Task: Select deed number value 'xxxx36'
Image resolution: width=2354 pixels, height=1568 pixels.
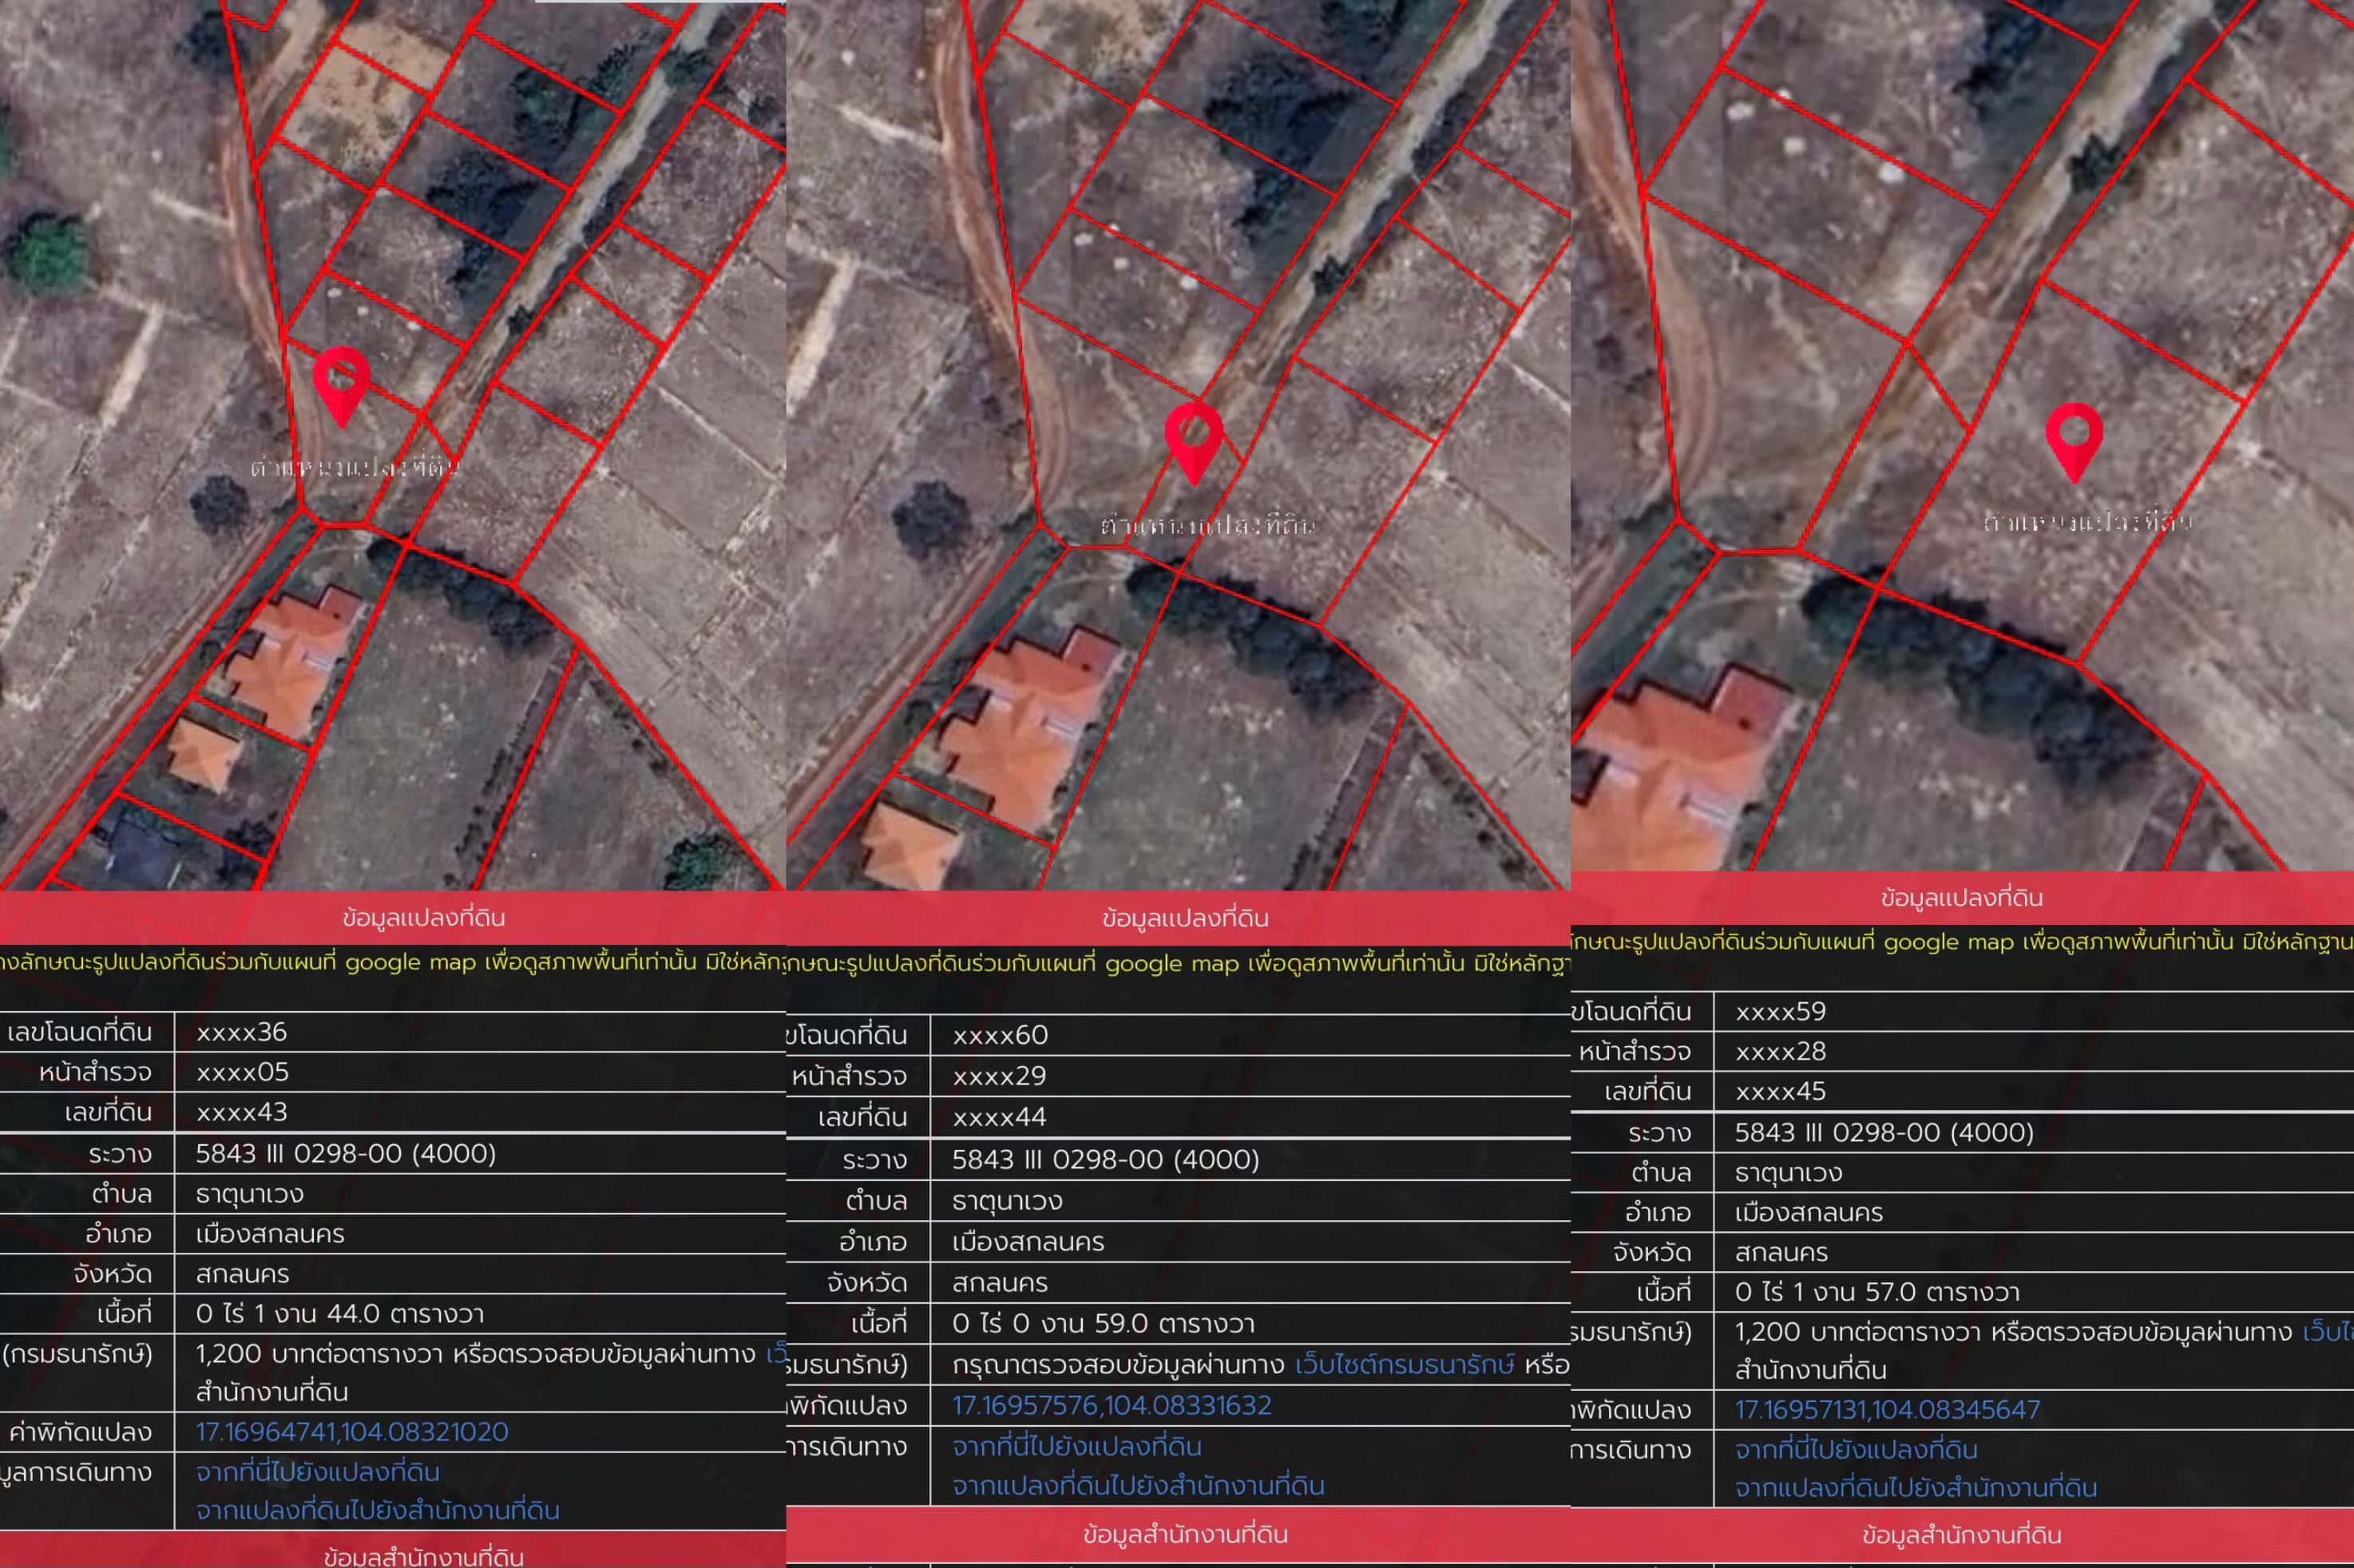Action: [241, 1032]
